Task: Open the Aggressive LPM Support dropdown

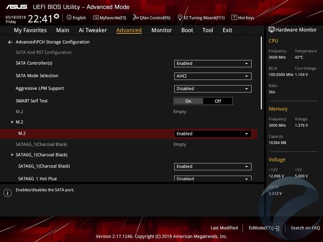Action: [213, 89]
